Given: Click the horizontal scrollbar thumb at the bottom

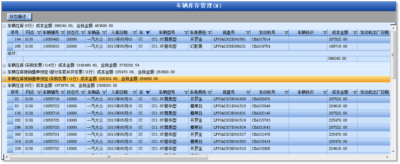Looking at the screenshot, I should pyautogui.click(x=108, y=157).
